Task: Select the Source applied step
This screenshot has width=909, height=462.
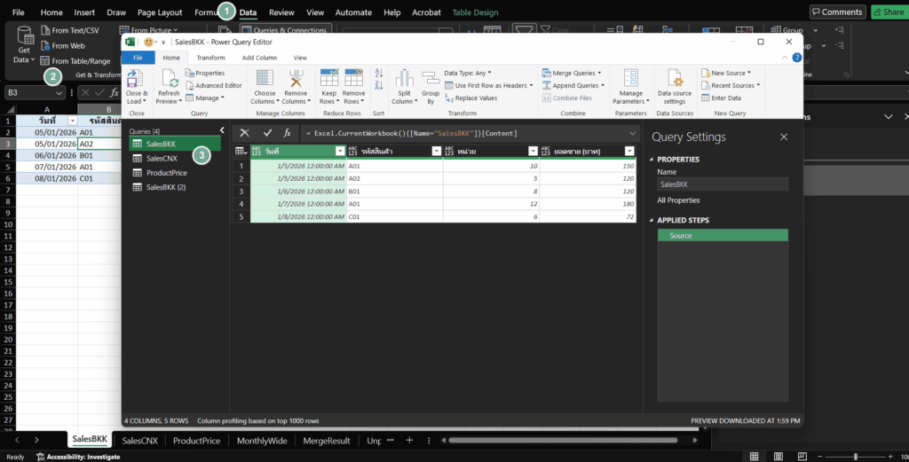Action: point(723,236)
